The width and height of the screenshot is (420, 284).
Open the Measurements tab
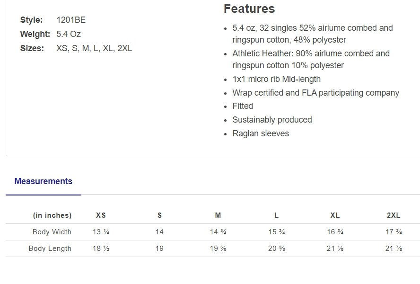[43, 181]
